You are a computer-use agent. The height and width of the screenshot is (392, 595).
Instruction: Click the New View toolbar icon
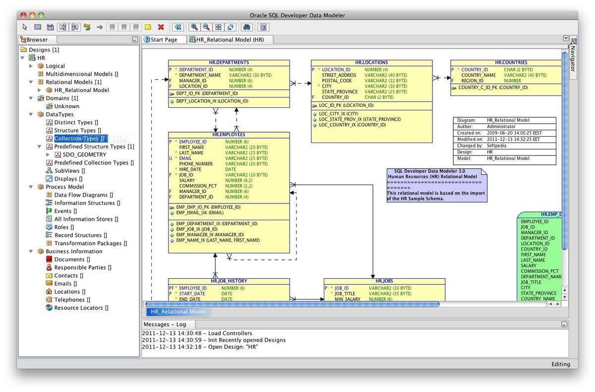tap(50, 27)
